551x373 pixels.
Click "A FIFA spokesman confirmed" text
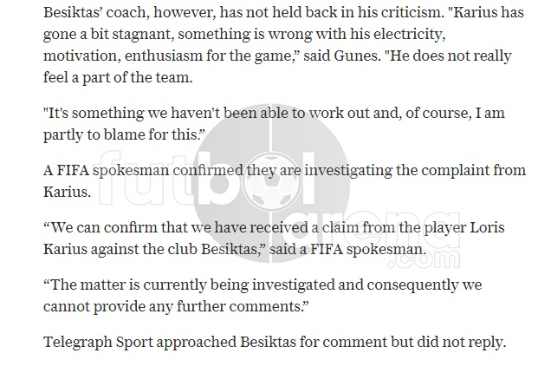tap(143, 170)
